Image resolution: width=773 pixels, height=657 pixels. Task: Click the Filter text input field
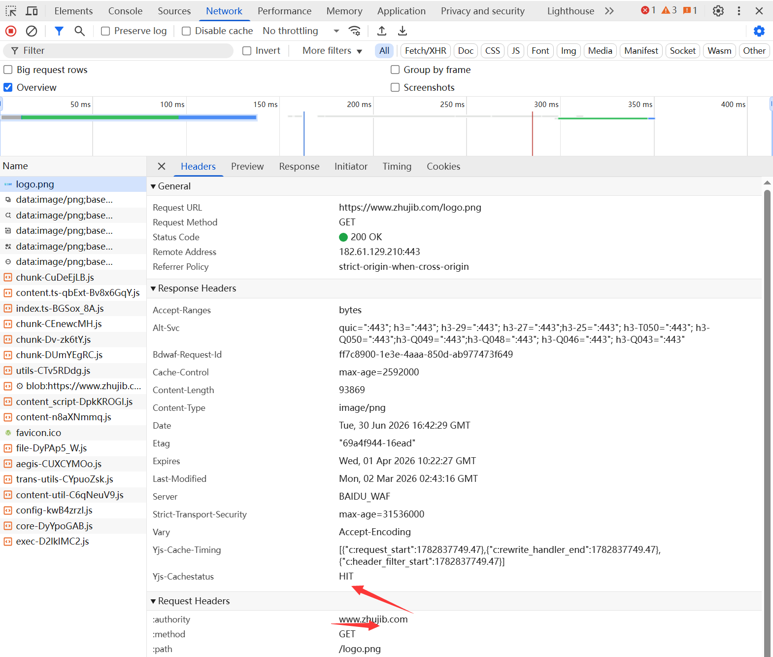point(118,51)
